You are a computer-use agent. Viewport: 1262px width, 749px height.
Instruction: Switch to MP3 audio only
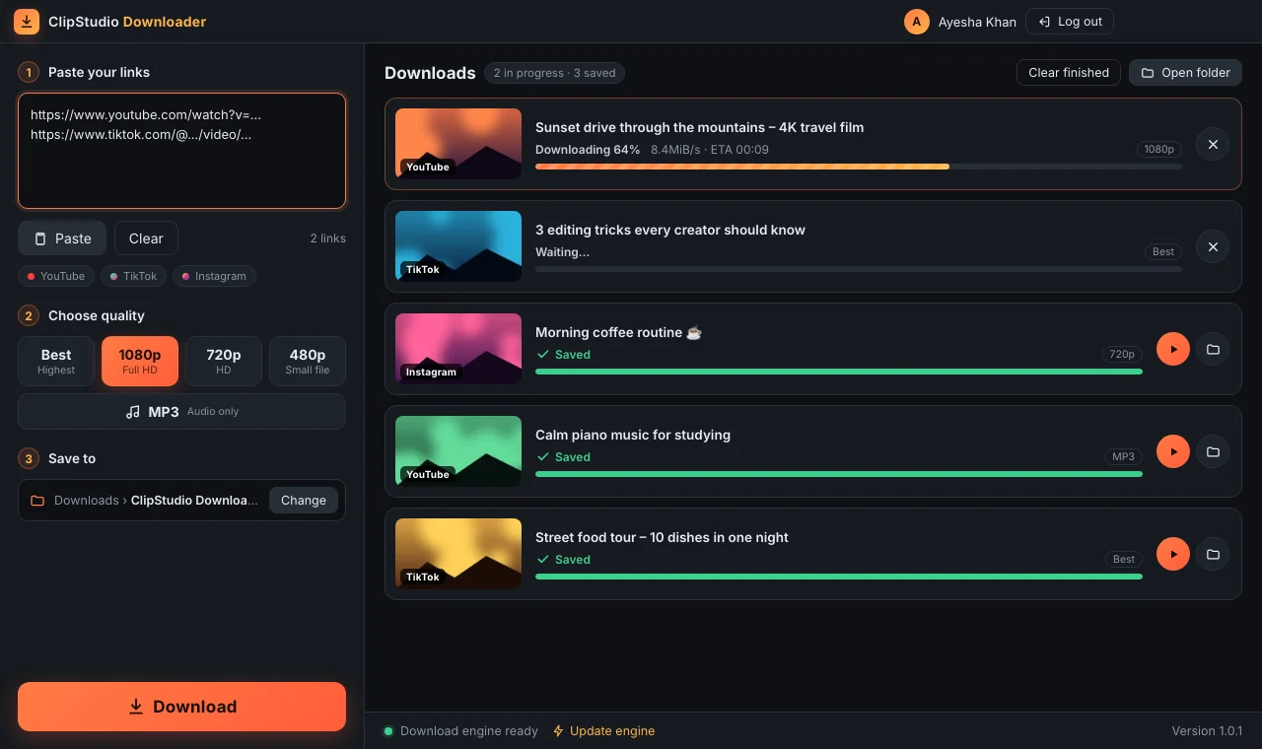coord(181,412)
